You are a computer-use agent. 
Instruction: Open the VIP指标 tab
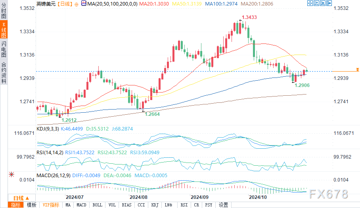coord(51,204)
